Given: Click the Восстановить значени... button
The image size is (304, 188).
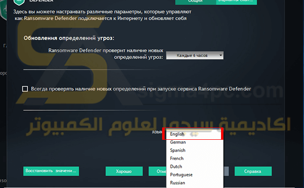Looking at the screenshot, I should (51, 171).
